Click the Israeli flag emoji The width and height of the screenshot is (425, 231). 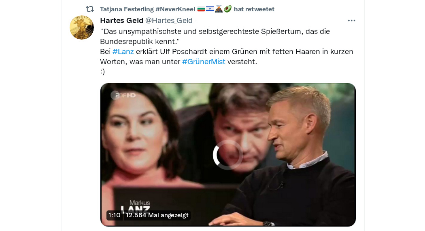click(210, 9)
